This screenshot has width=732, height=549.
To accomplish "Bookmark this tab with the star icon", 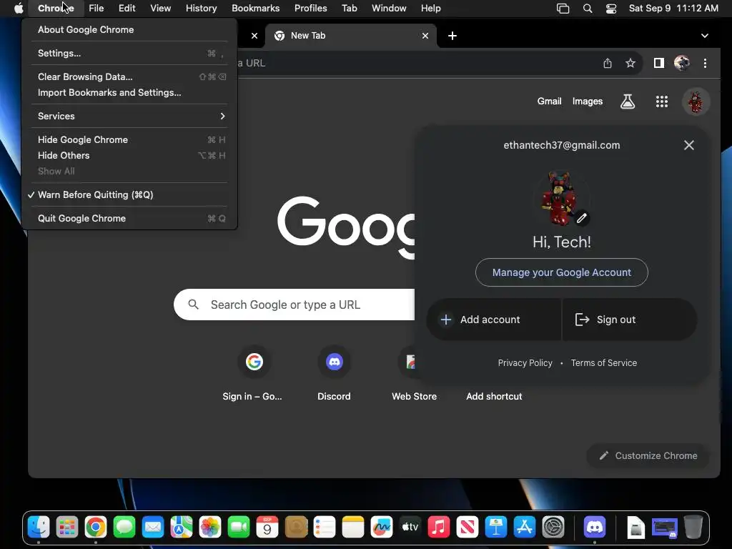I will click(x=630, y=63).
